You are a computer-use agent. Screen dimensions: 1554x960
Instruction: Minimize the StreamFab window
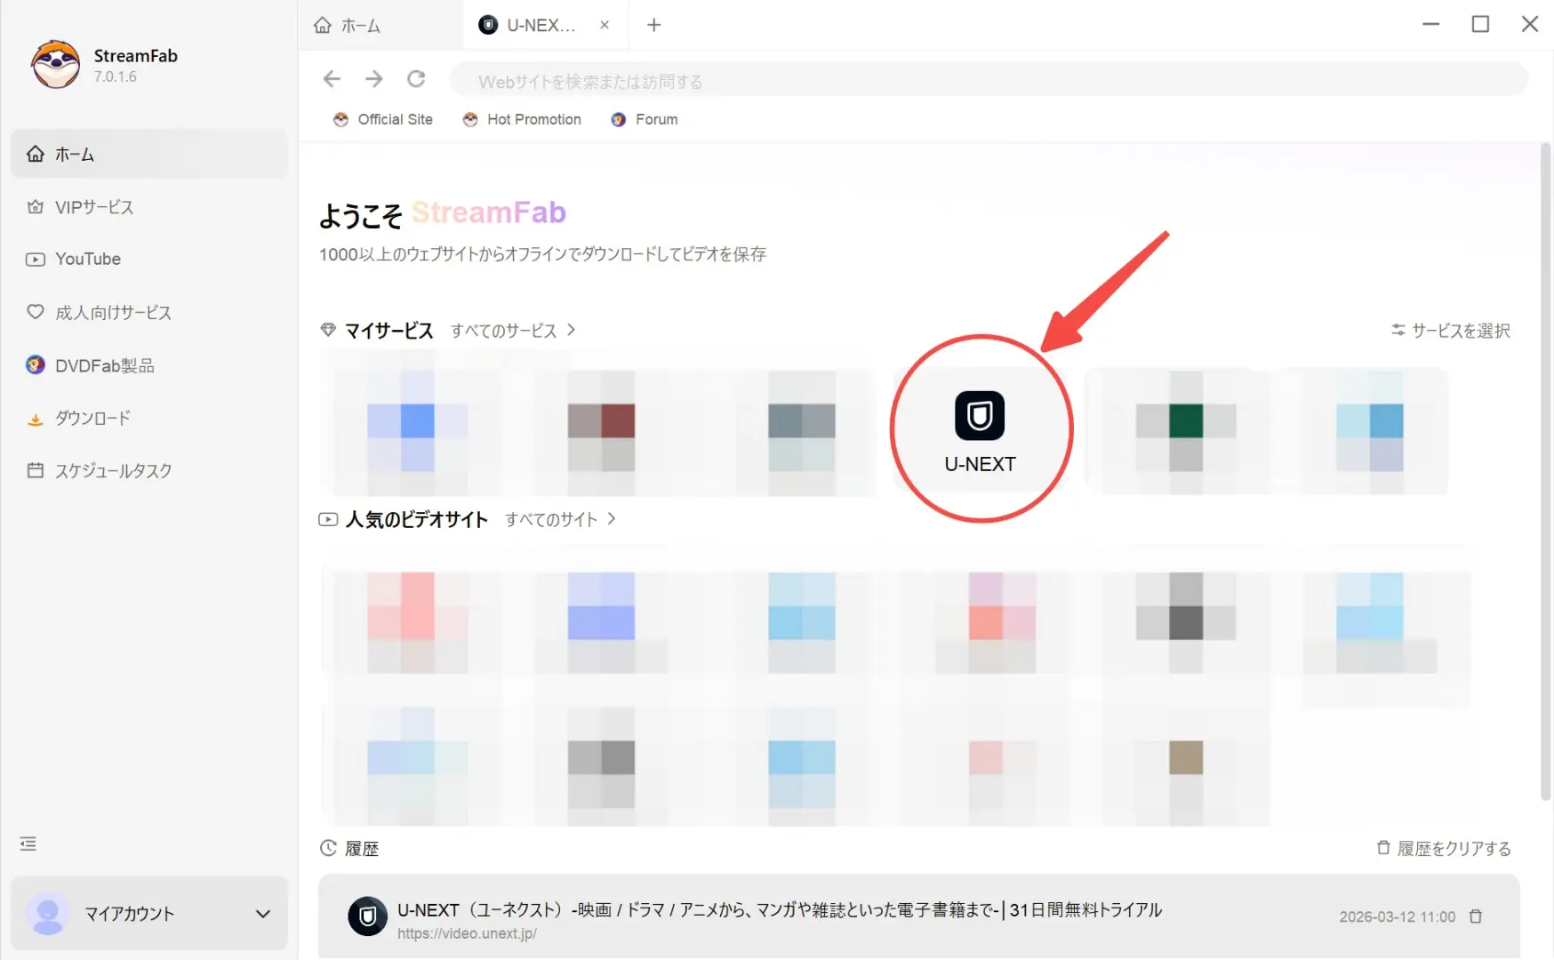[1430, 24]
